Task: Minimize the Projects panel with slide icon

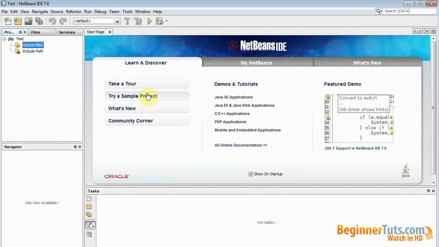Action: point(20,32)
